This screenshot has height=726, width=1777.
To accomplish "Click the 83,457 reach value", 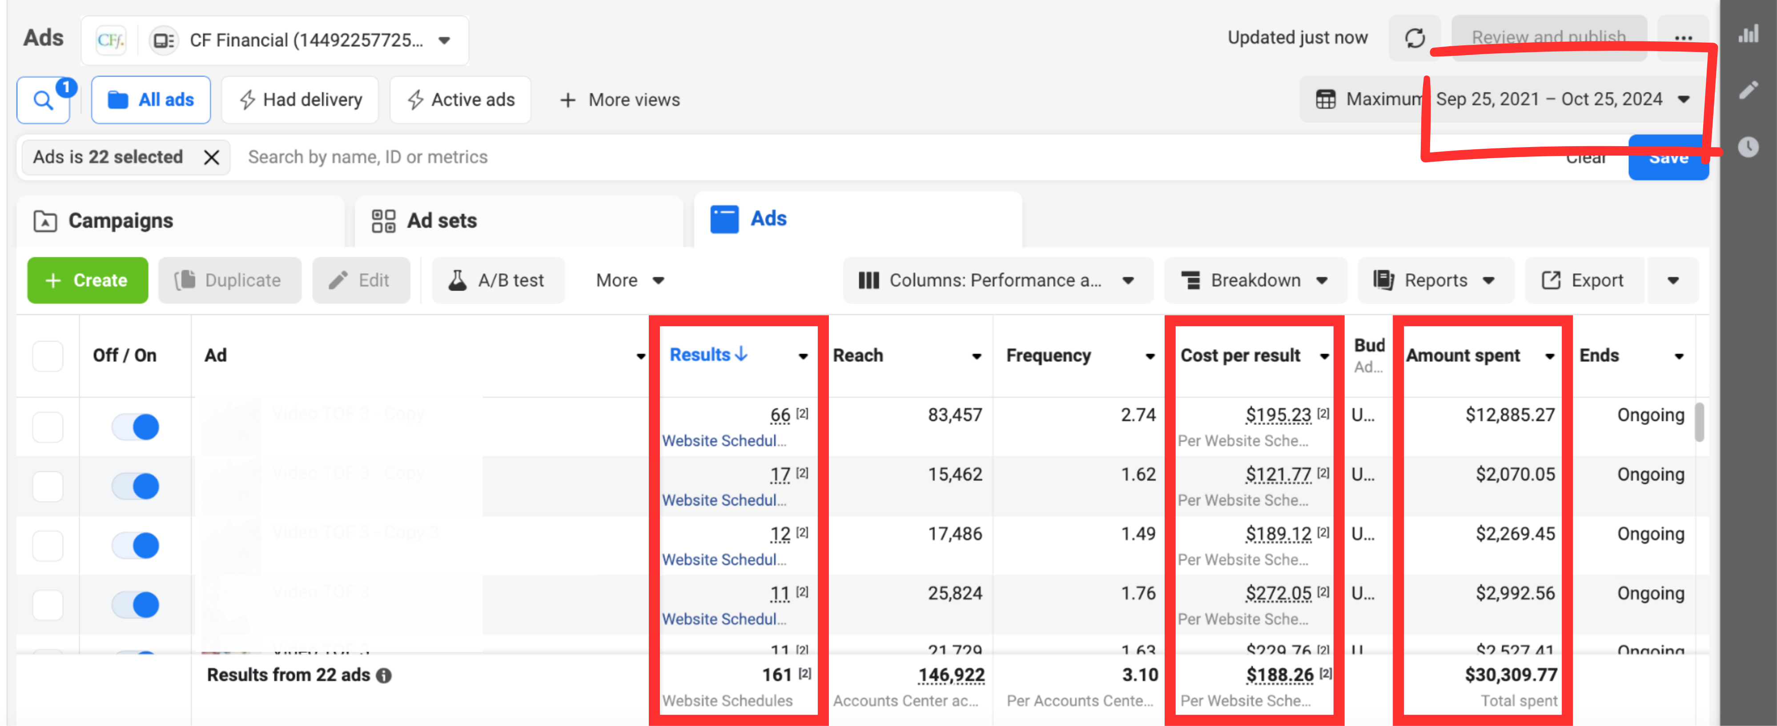I will pyautogui.click(x=954, y=415).
